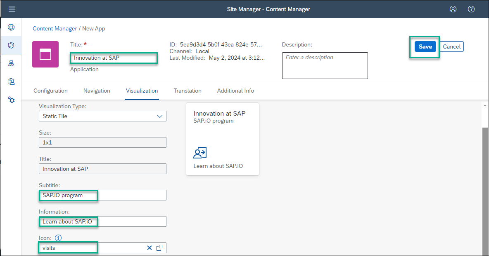
Task: Click the scrollbar up arrow
Action: pos(485,106)
